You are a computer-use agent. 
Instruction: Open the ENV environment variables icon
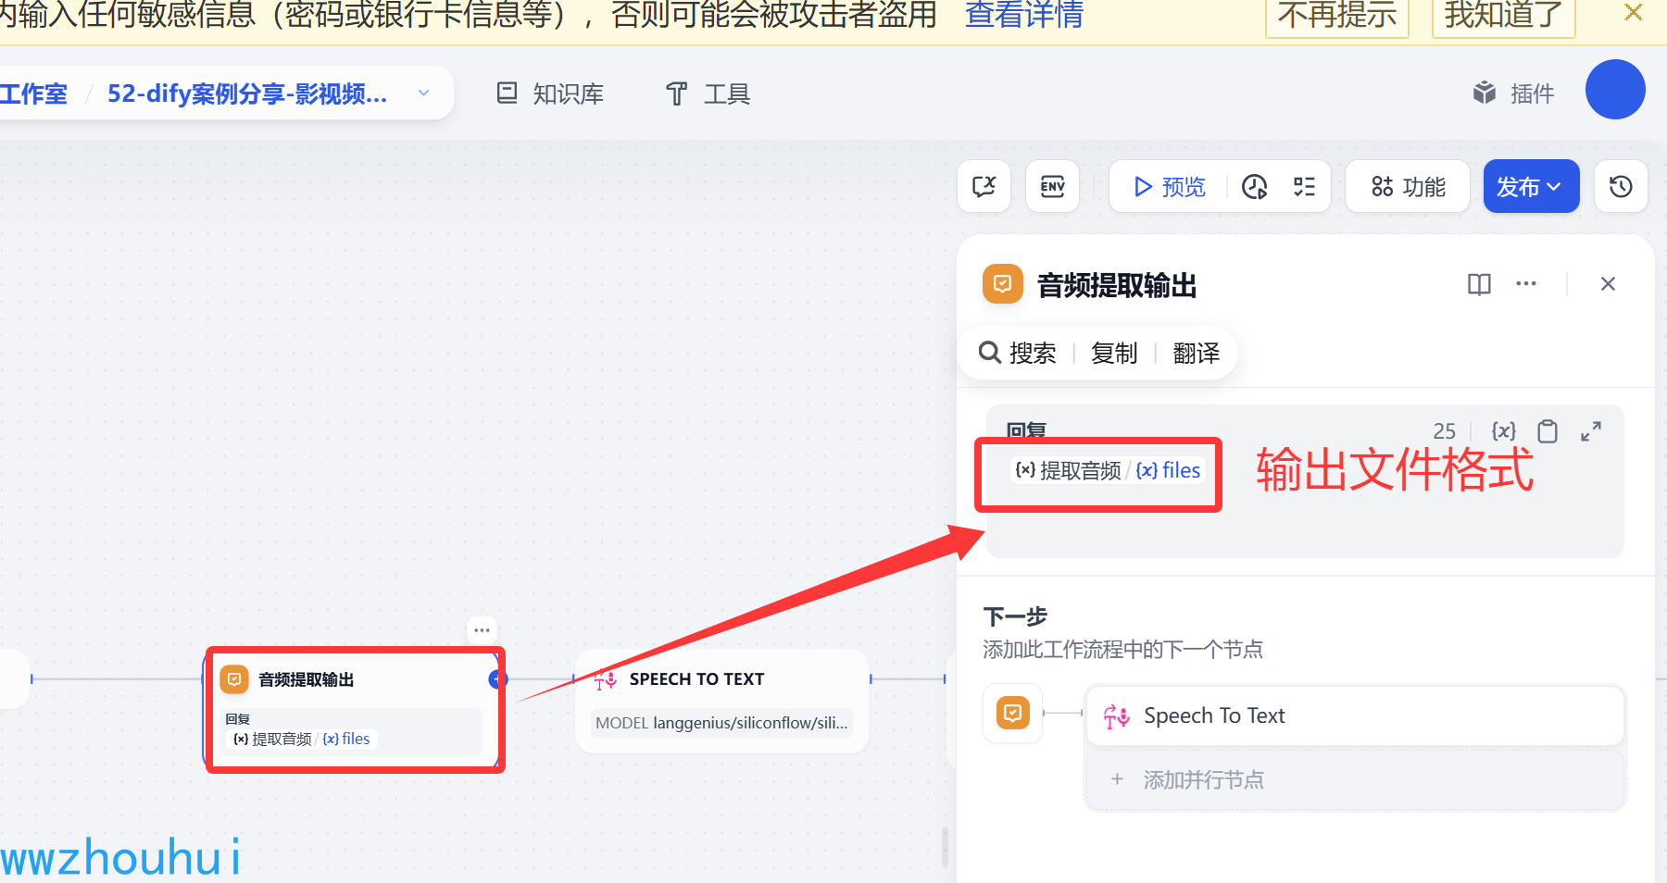(1053, 187)
